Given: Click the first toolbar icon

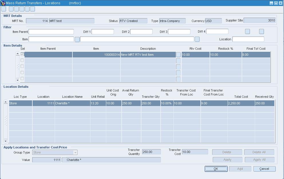Looking at the screenshot, I should tap(3, 9).
